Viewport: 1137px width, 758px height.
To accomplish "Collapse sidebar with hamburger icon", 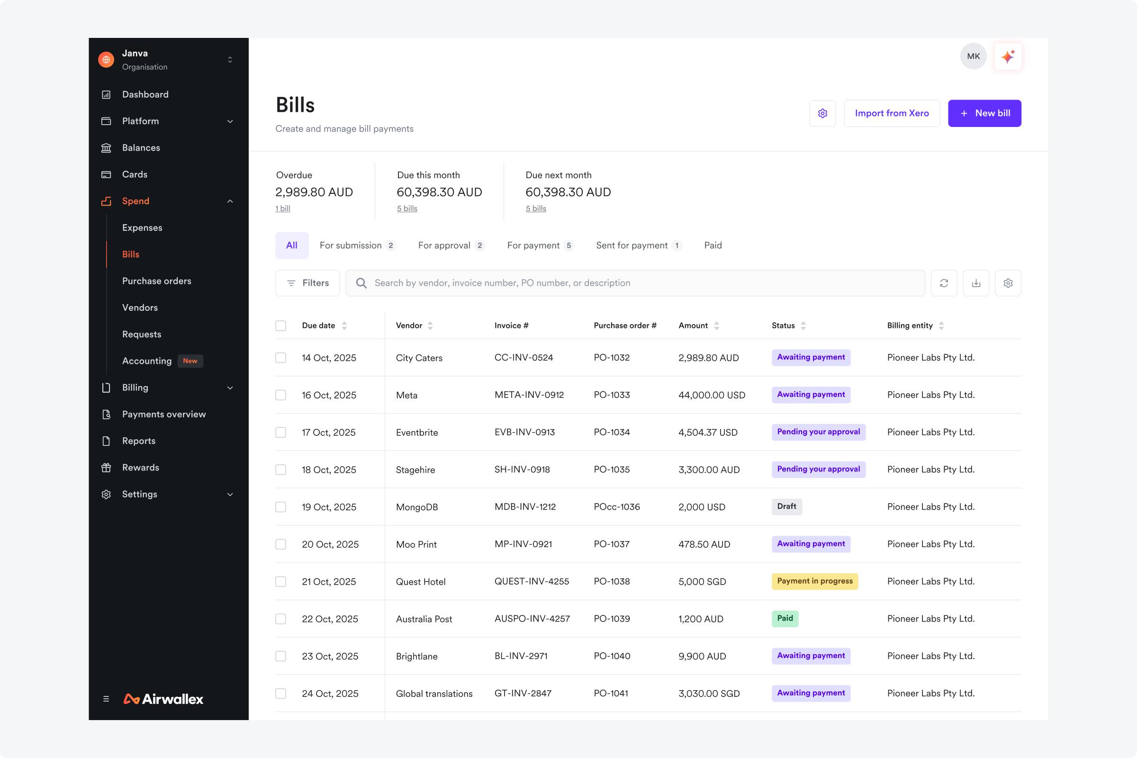I will tap(106, 698).
